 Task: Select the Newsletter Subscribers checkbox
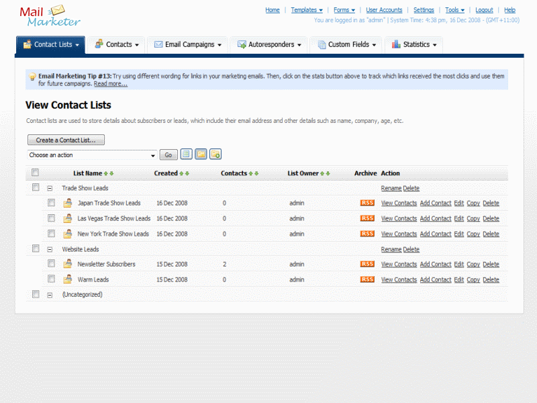click(51, 264)
